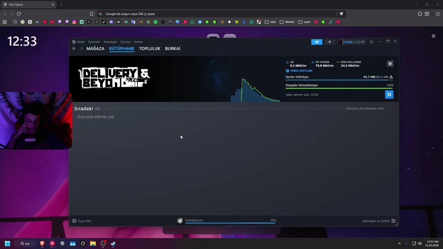Open download settings gear in Steam

point(390,64)
